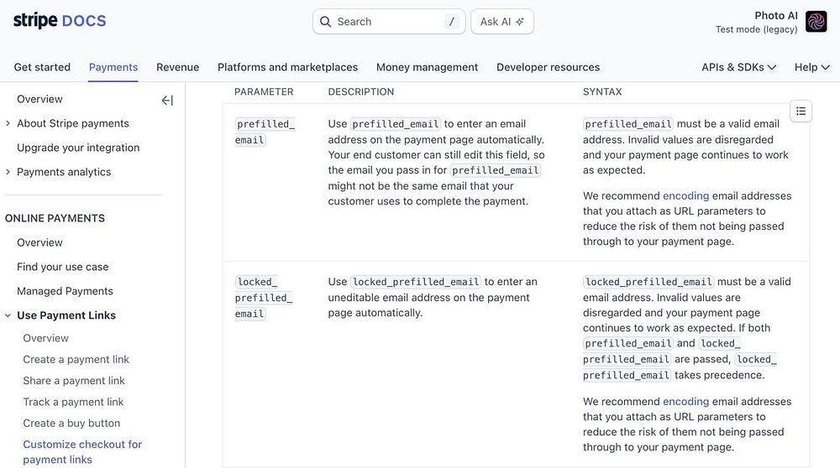Click the Photo AI account avatar
Image resolution: width=840 pixels, height=468 pixels.
[816, 22]
